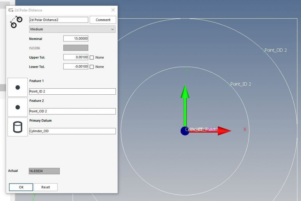The height and width of the screenshot is (201, 301).
Task: Select the Feature 2 point icon
Action: (x=17, y=107)
